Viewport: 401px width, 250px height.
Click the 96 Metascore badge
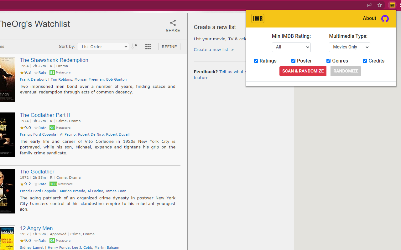tap(52, 241)
